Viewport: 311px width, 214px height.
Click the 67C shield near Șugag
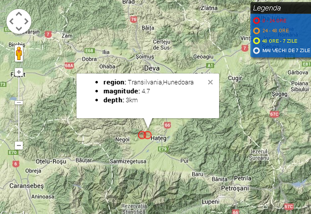click(274, 114)
